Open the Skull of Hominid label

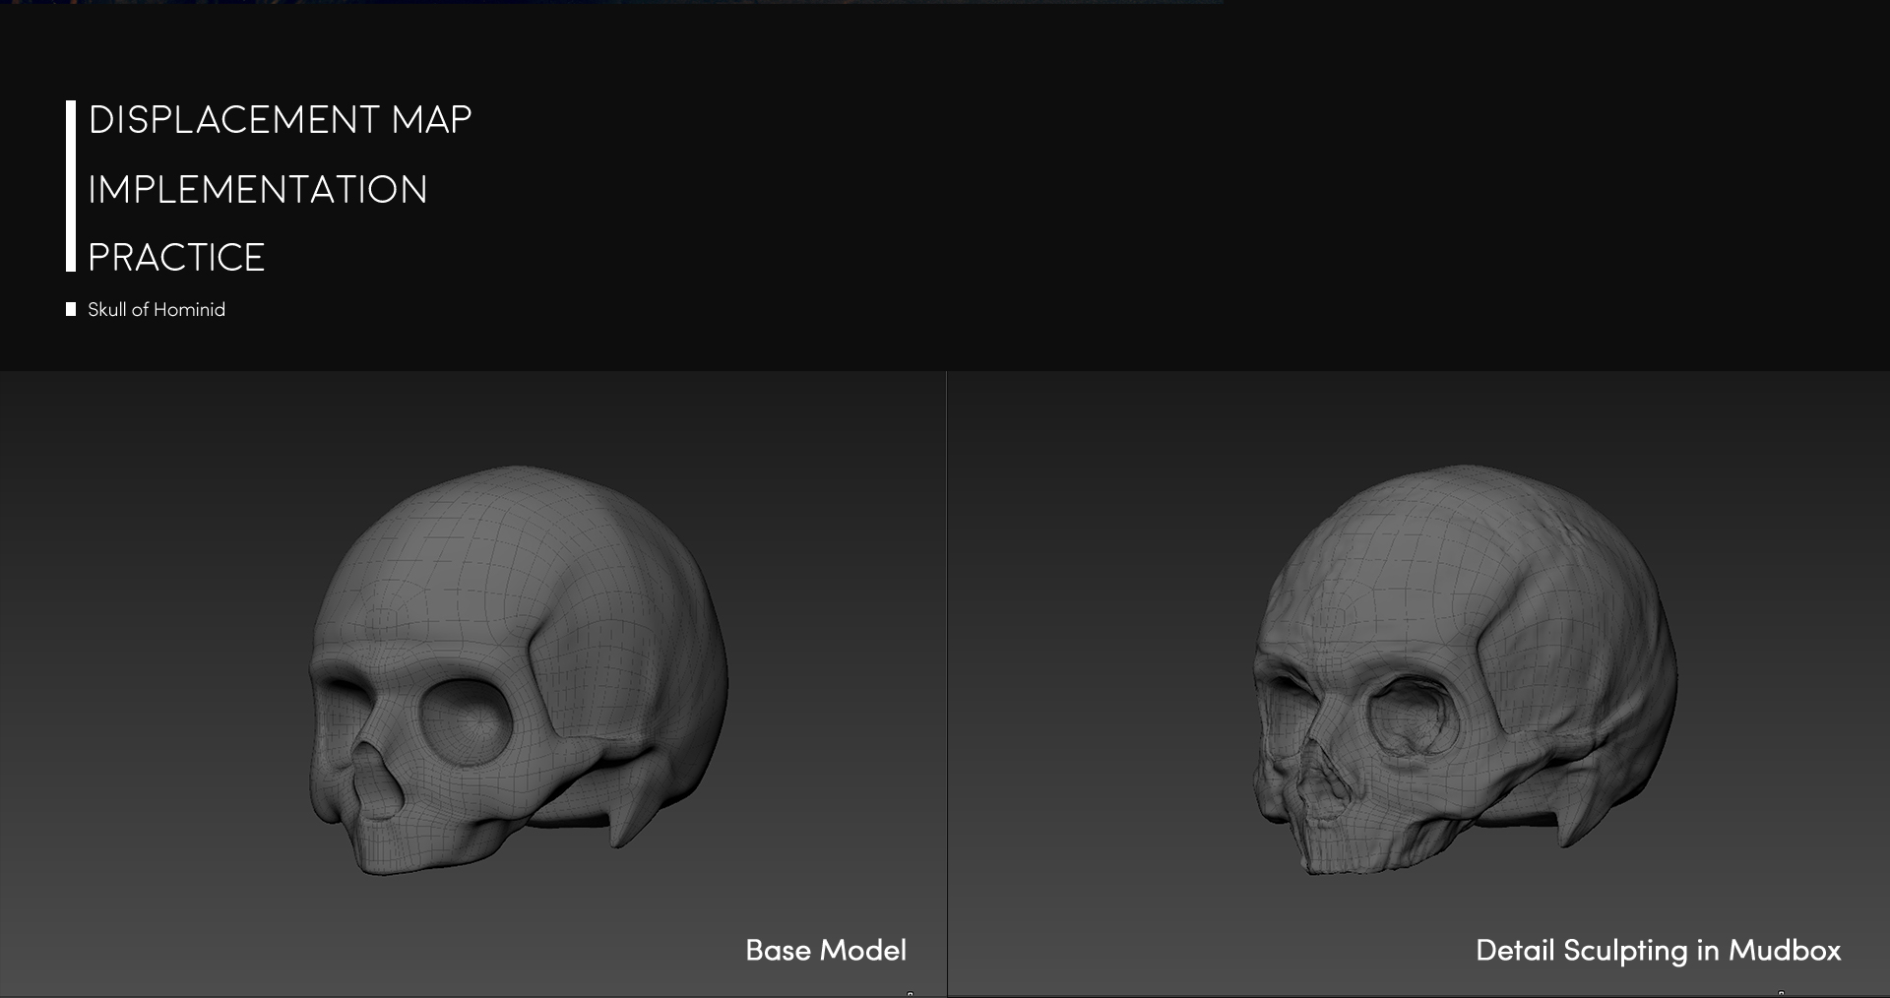click(156, 309)
